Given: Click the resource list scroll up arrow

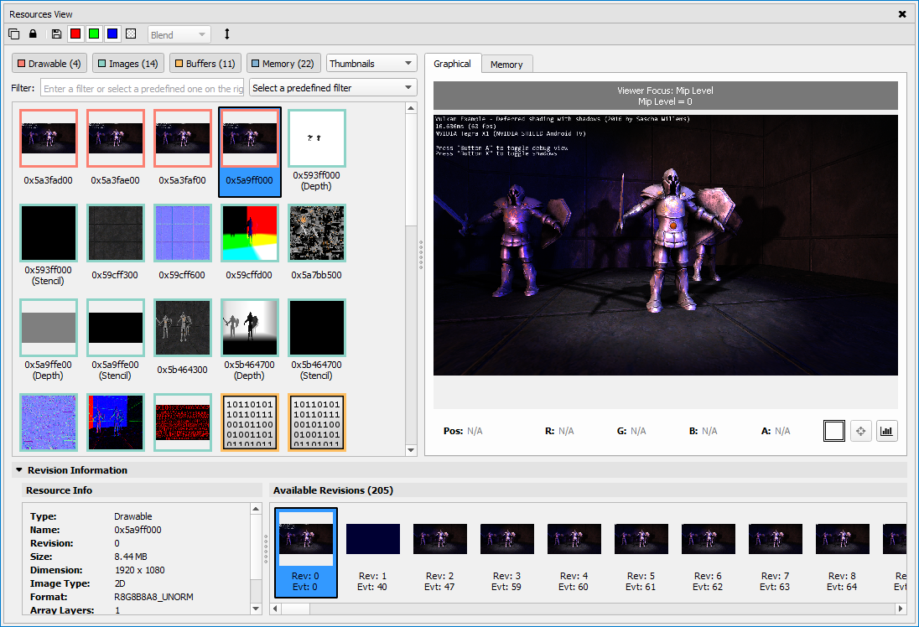Looking at the screenshot, I should [x=411, y=108].
